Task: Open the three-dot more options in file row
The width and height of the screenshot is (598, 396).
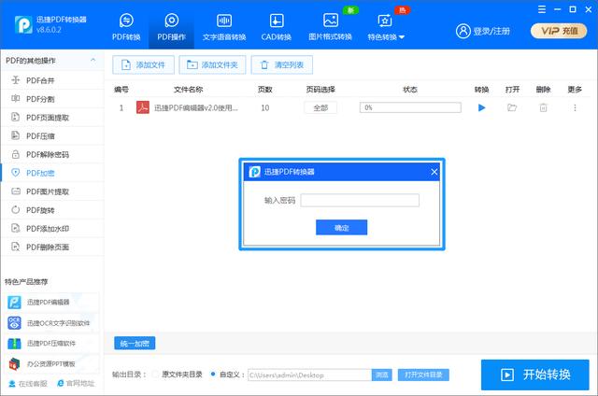Action: (575, 108)
